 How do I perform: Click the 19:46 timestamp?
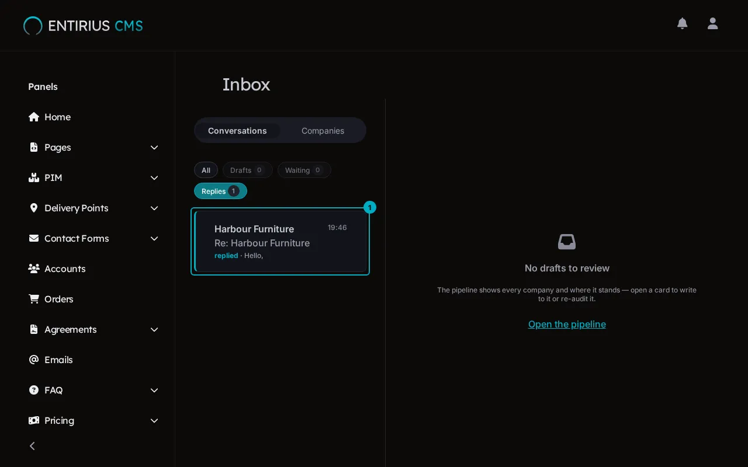point(337,228)
